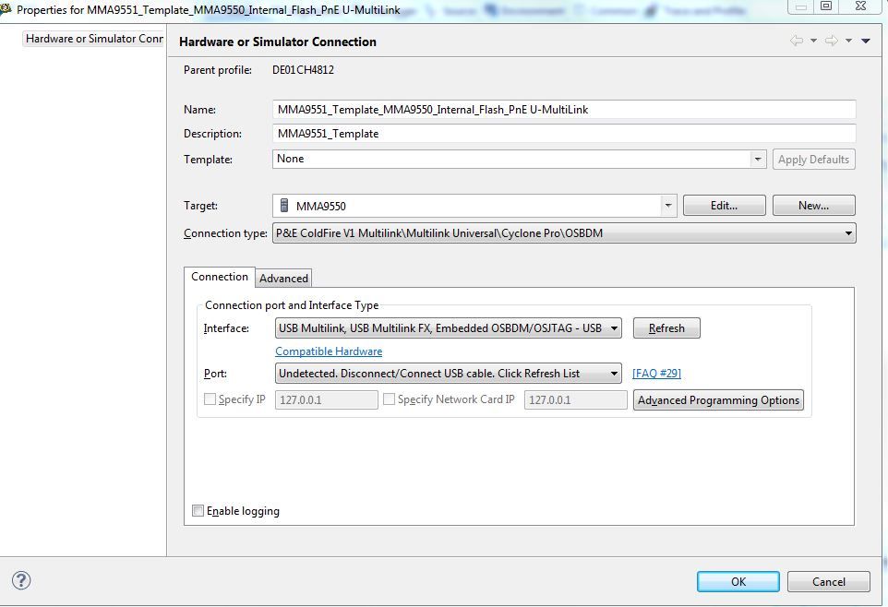
Task: Click the Apply Defaults button
Action: 814,160
